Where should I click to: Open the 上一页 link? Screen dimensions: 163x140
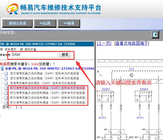[104, 43]
